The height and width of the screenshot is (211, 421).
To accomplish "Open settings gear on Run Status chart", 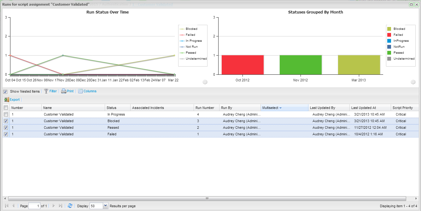I will [x=205, y=82].
